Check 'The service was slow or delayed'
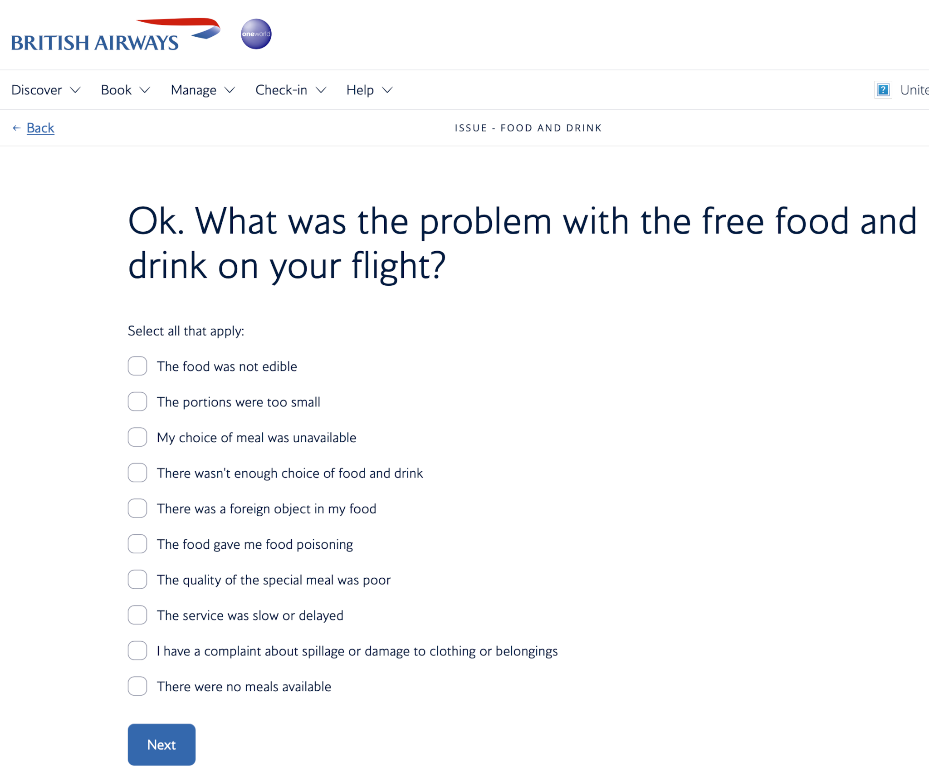Viewport: 929px width, 781px height. (x=137, y=615)
